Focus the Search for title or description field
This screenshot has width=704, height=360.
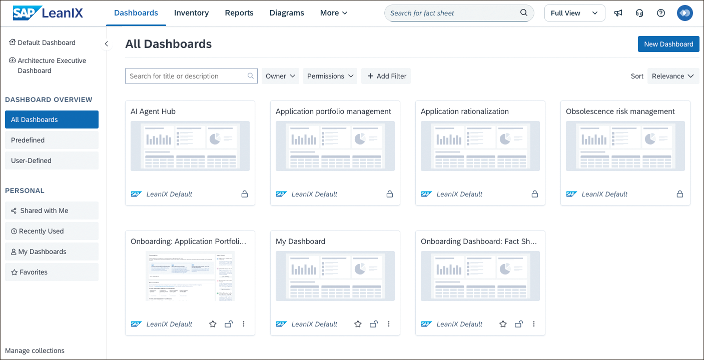191,76
